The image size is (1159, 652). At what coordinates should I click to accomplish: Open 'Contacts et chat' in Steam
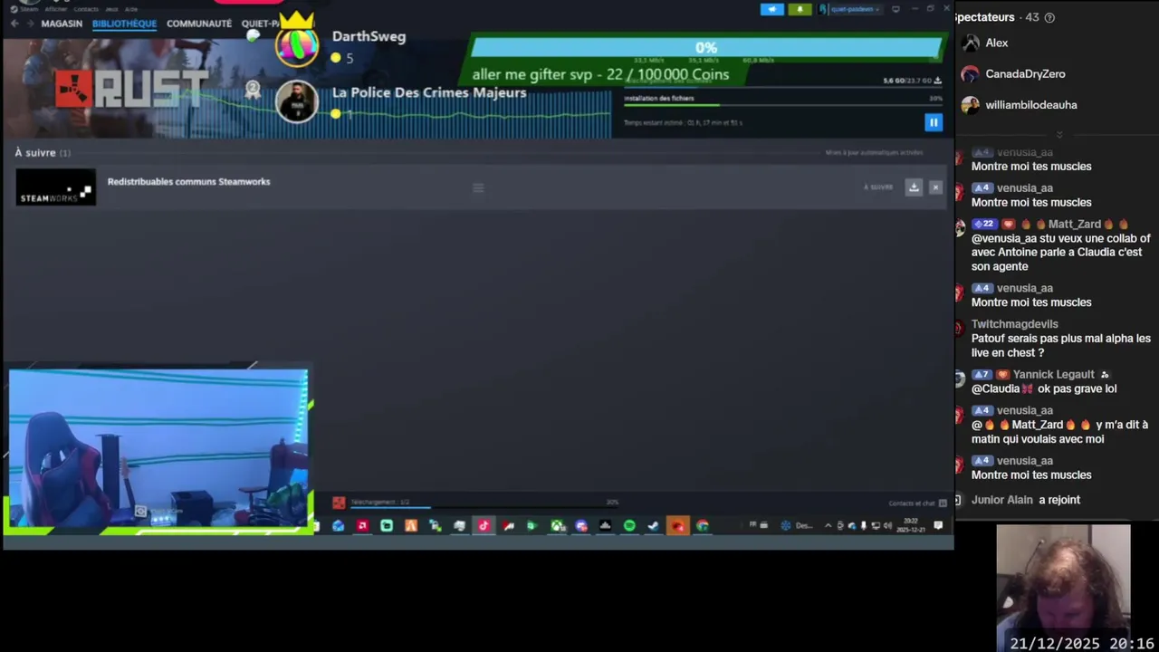click(x=917, y=503)
